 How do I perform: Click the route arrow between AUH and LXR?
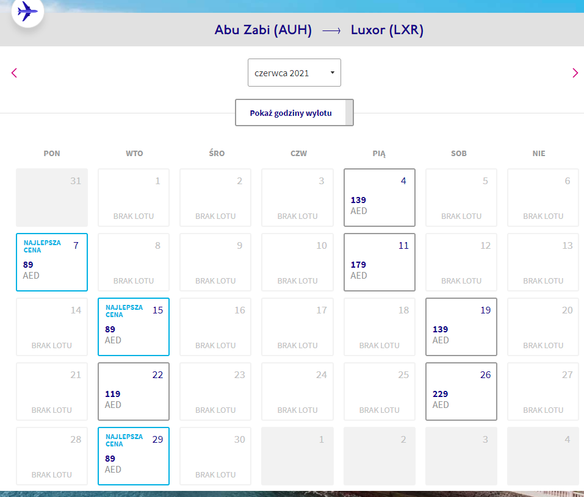[331, 31]
